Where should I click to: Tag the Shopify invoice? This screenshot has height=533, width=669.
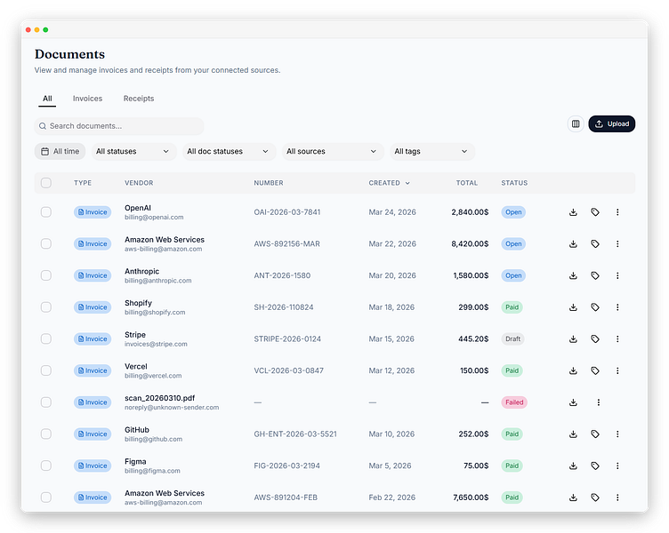point(595,307)
